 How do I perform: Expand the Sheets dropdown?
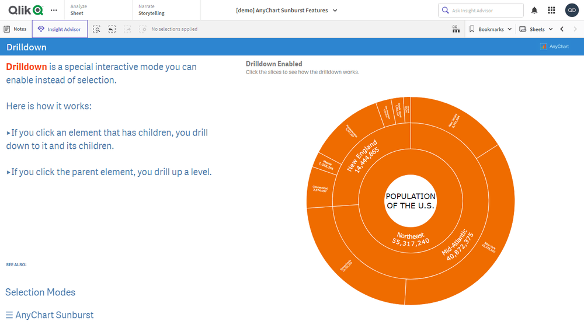pos(536,29)
